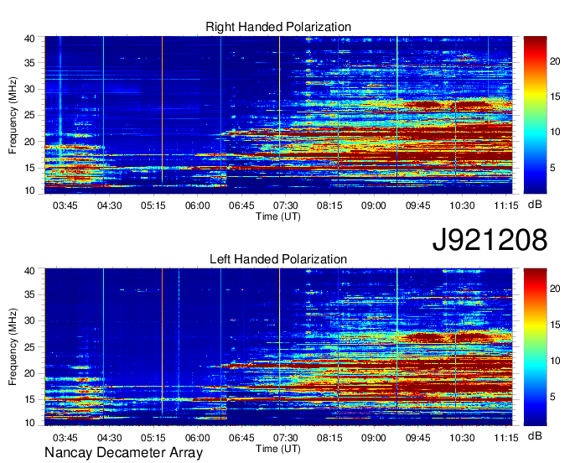
Task: Click the "10" dB value on the Right Handed colorbar
Action: click(x=555, y=132)
